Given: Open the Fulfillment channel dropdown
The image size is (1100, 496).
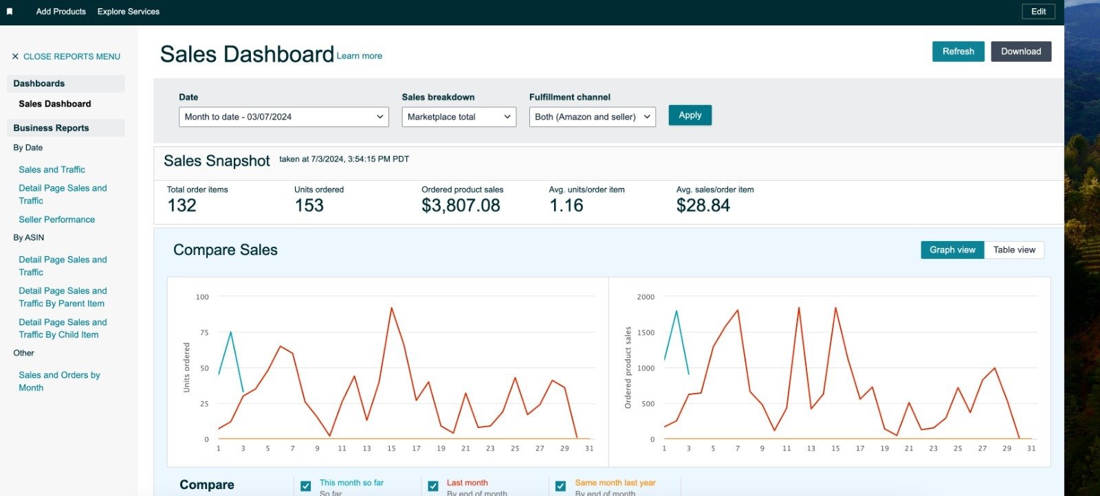Looking at the screenshot, I should [591, 117].
